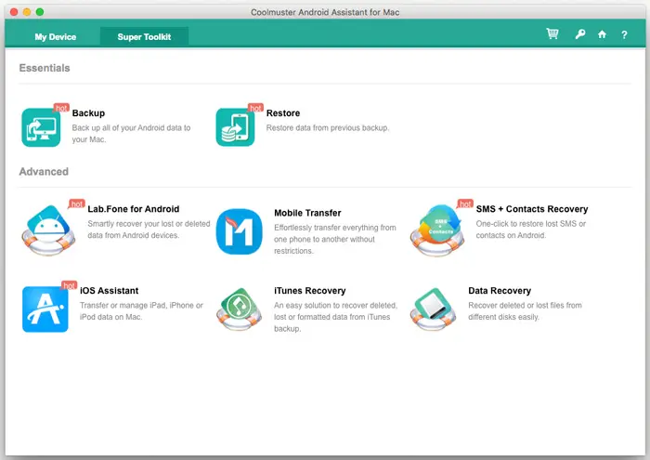This screenshot has height=460, width=650.
Task: Go to home page icon
Action: 602,34
